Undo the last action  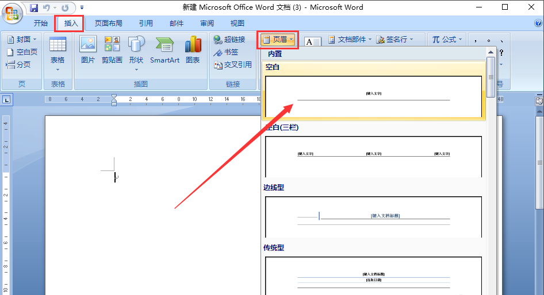pos(46,7)
